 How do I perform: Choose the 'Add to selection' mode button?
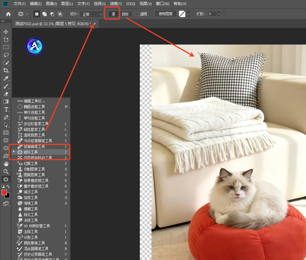point(45,14)
